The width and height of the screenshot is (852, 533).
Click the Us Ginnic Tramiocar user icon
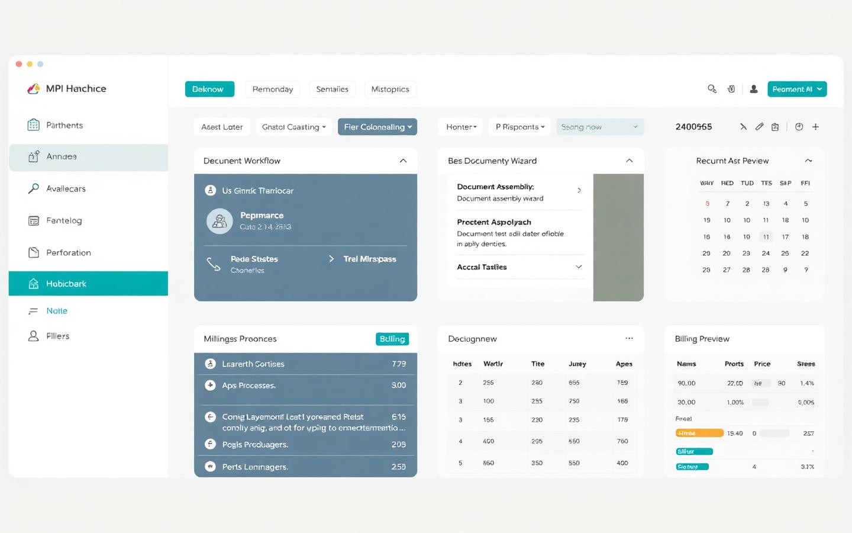210,190
